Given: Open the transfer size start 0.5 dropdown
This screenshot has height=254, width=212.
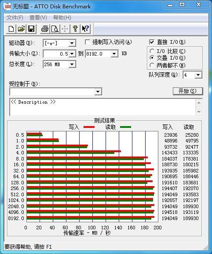Looking at the screenshot, I should (72, 54).
